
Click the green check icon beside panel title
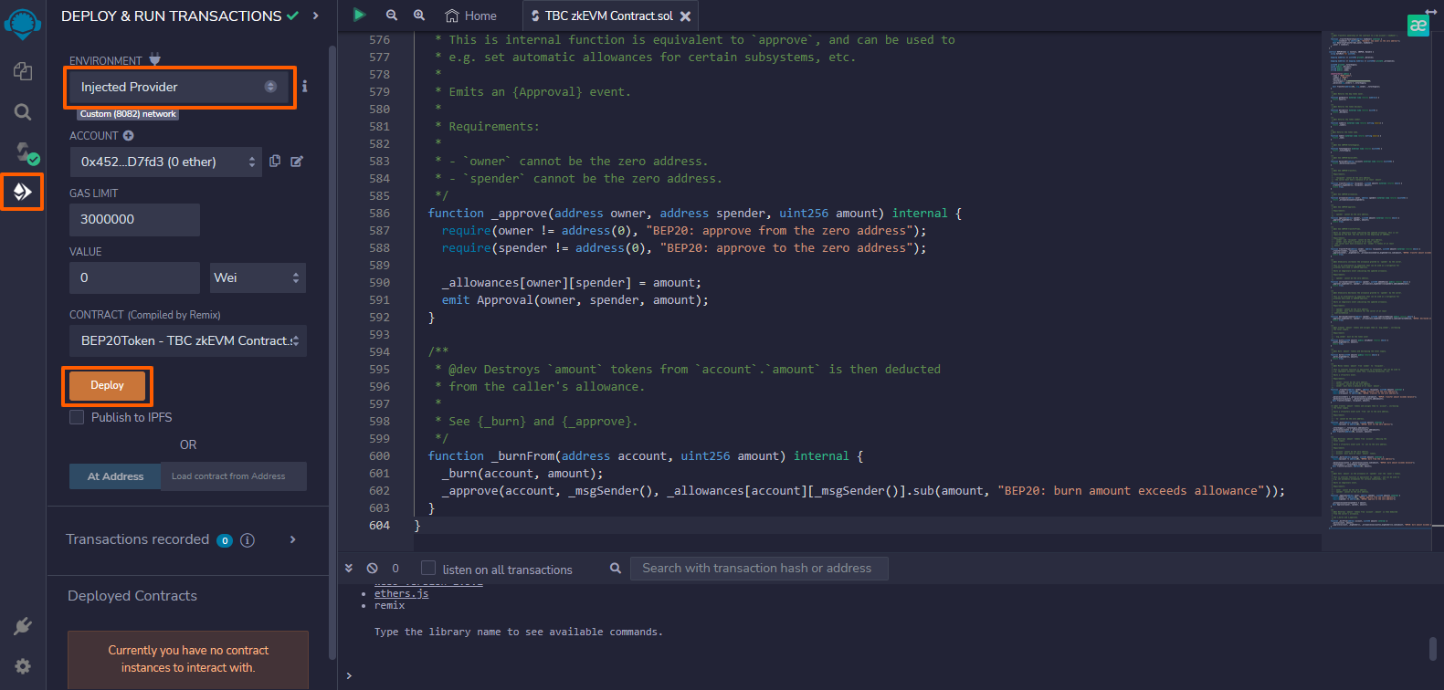coord(292,16)
